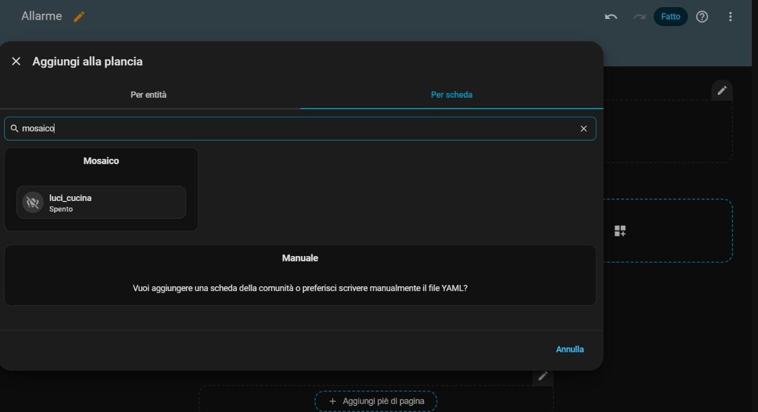The width and height of the screenshot is (758, 412).
Task: Undo the last dashboard change
Action: pyautogui.click(x=611, y=17)
